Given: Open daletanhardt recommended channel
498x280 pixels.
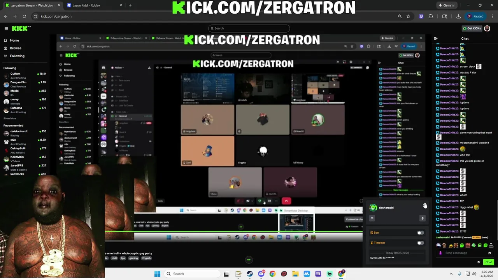Looking at the screenshot, I should tap(25, 133).
